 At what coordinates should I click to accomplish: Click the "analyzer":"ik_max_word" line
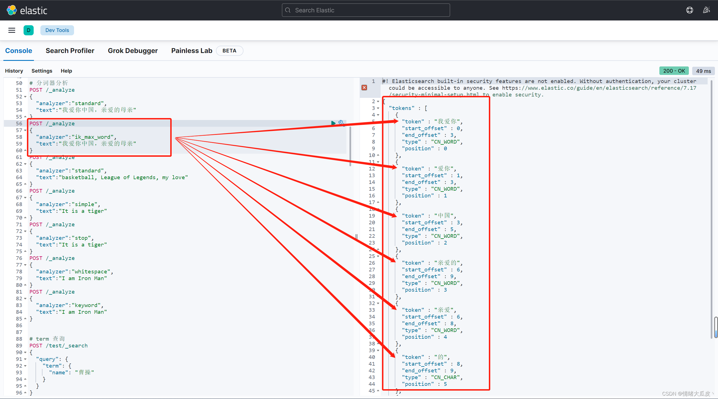pos(76,137)
